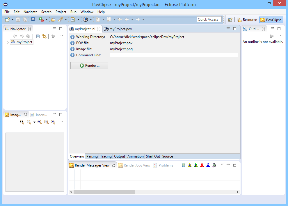Open the Forward history dropdown arrow

(x=143, y=19)
